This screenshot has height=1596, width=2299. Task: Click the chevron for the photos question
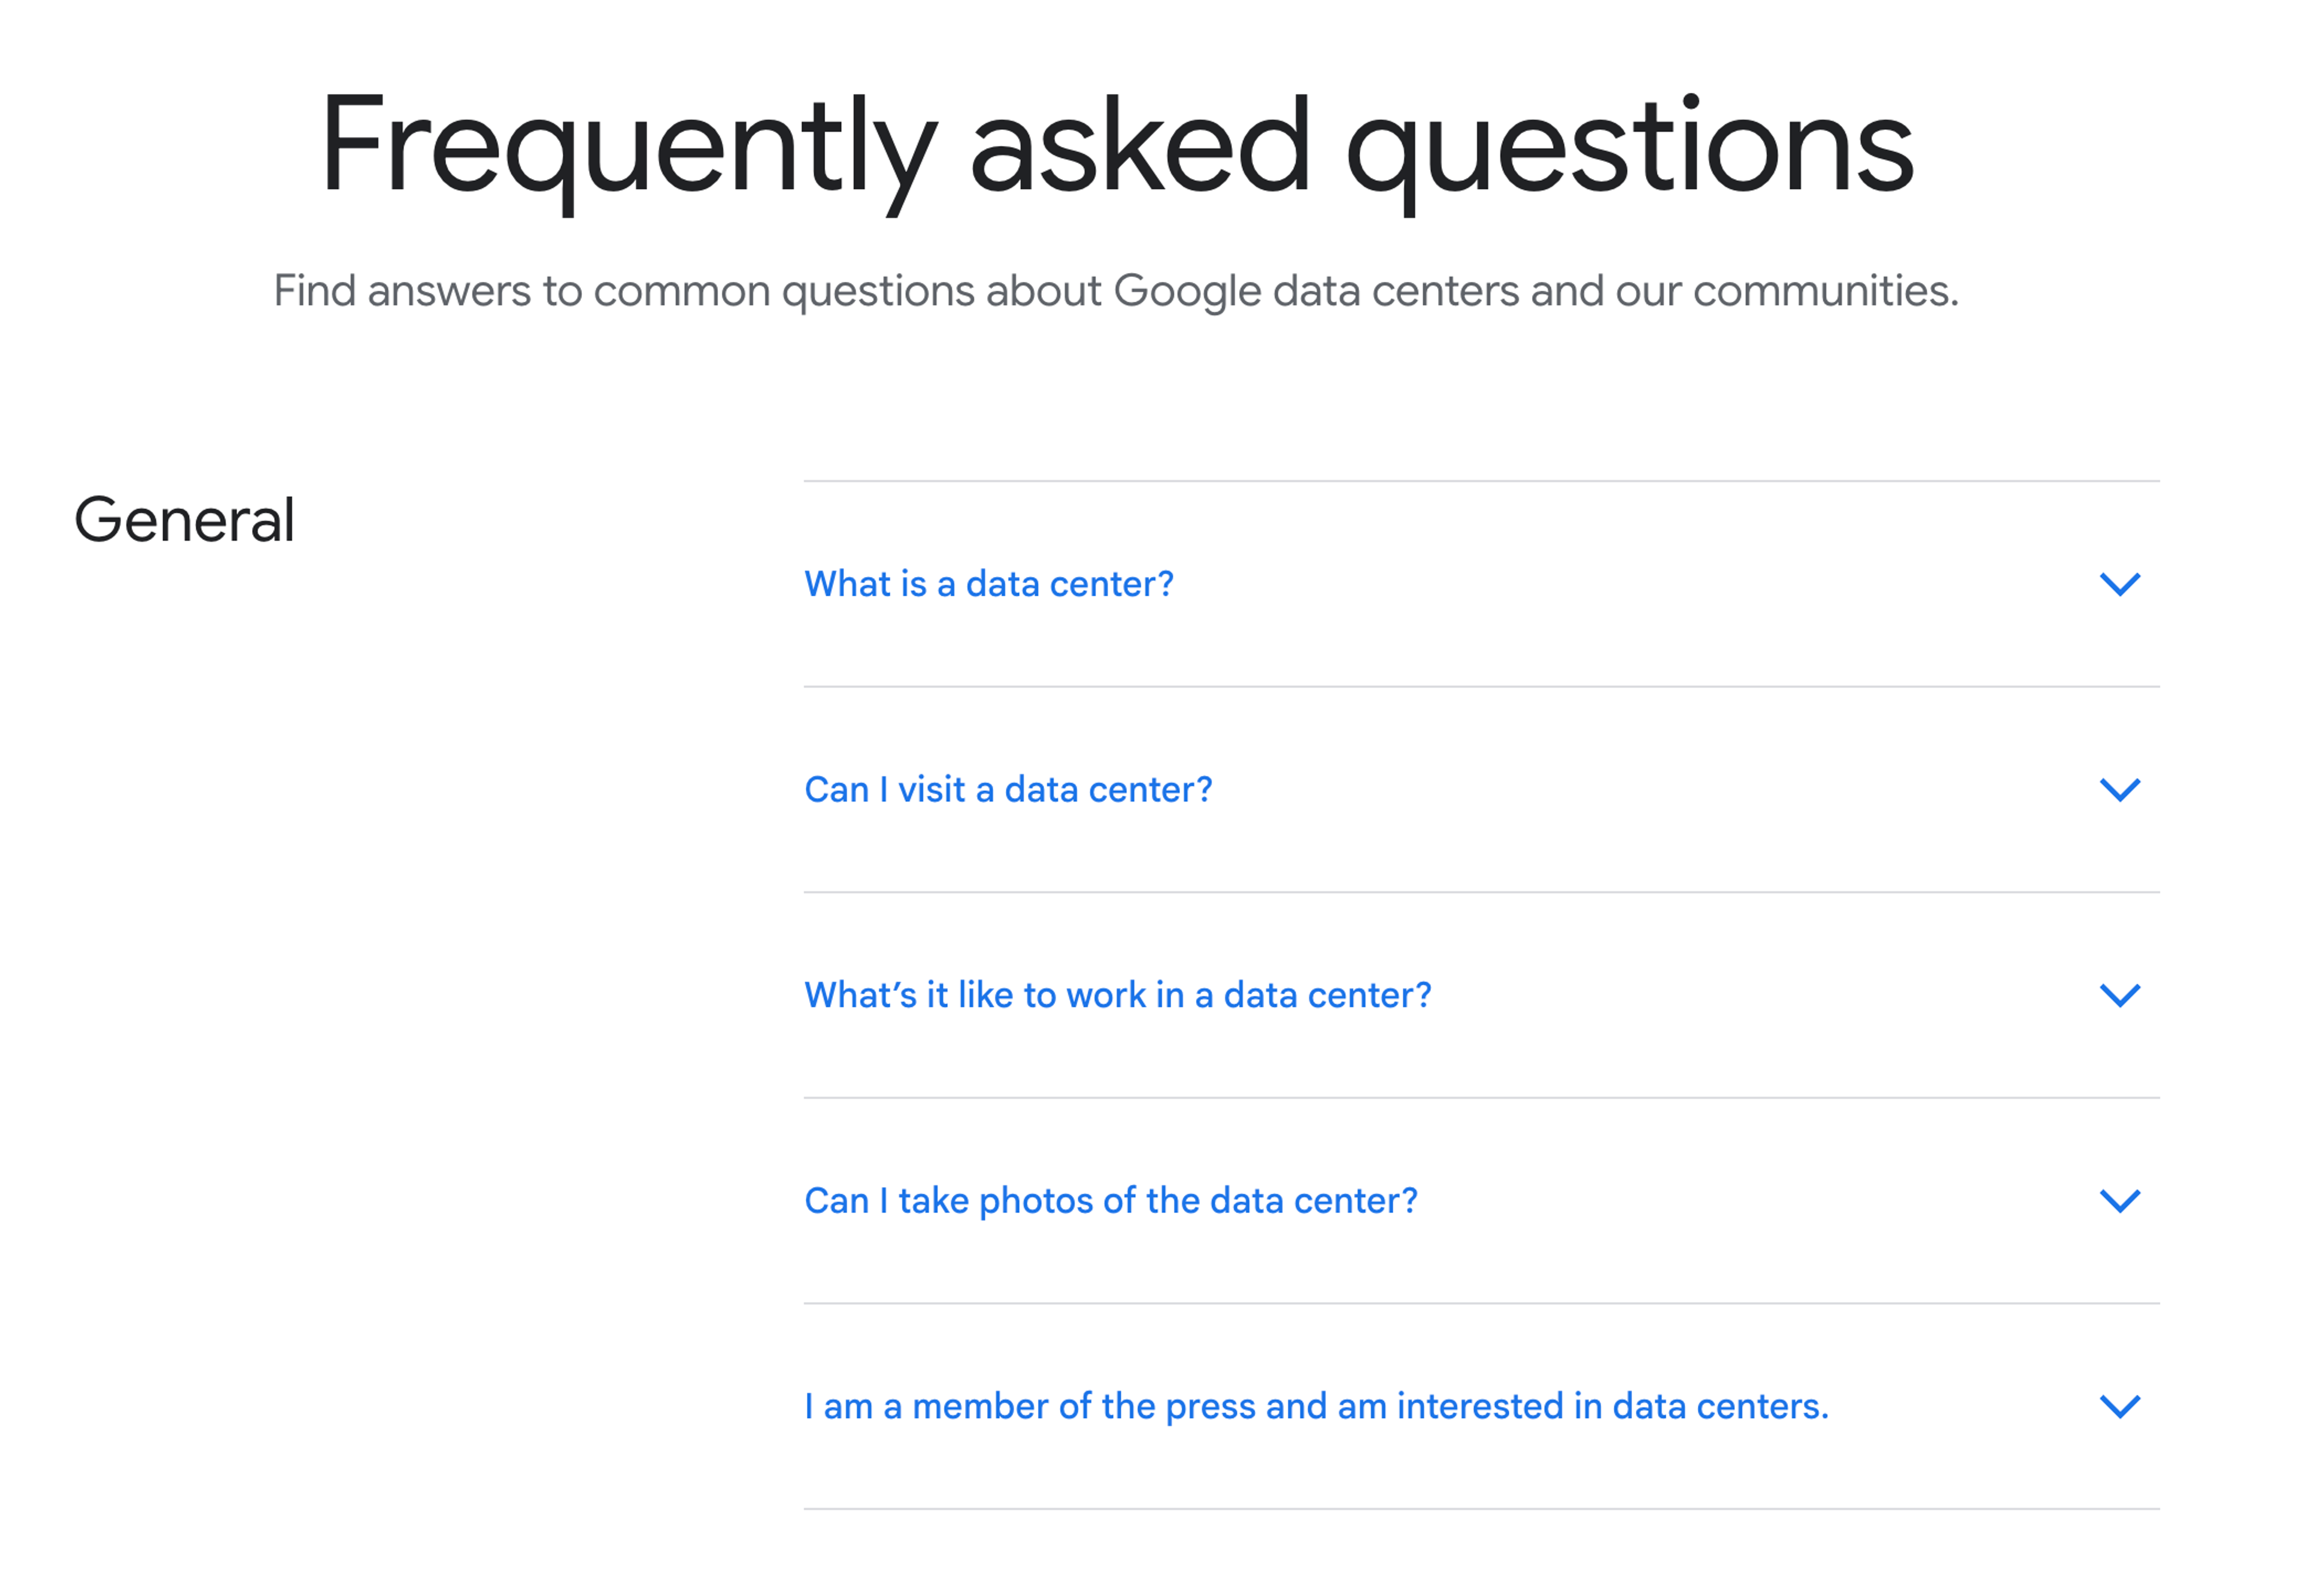(x=2118, y=1200)
